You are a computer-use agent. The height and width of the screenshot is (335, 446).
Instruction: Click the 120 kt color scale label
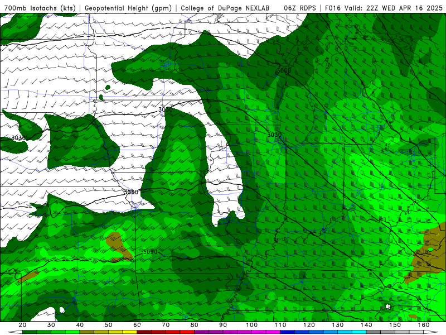pyautogui.click(x=309, y=325)
